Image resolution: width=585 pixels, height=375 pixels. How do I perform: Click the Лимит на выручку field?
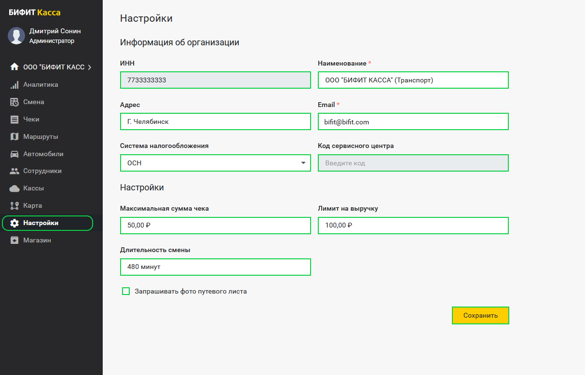pyautogui.click(x=413, y=226)
